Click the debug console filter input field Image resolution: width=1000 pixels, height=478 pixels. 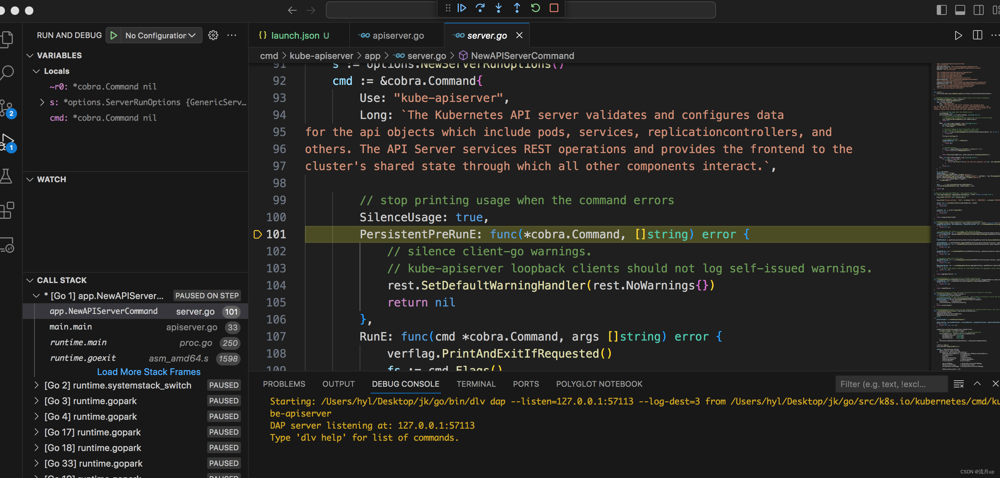(891, 384)
